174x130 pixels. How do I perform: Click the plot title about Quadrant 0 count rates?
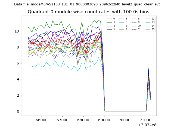pyautogui.click(x=89, y=12)
